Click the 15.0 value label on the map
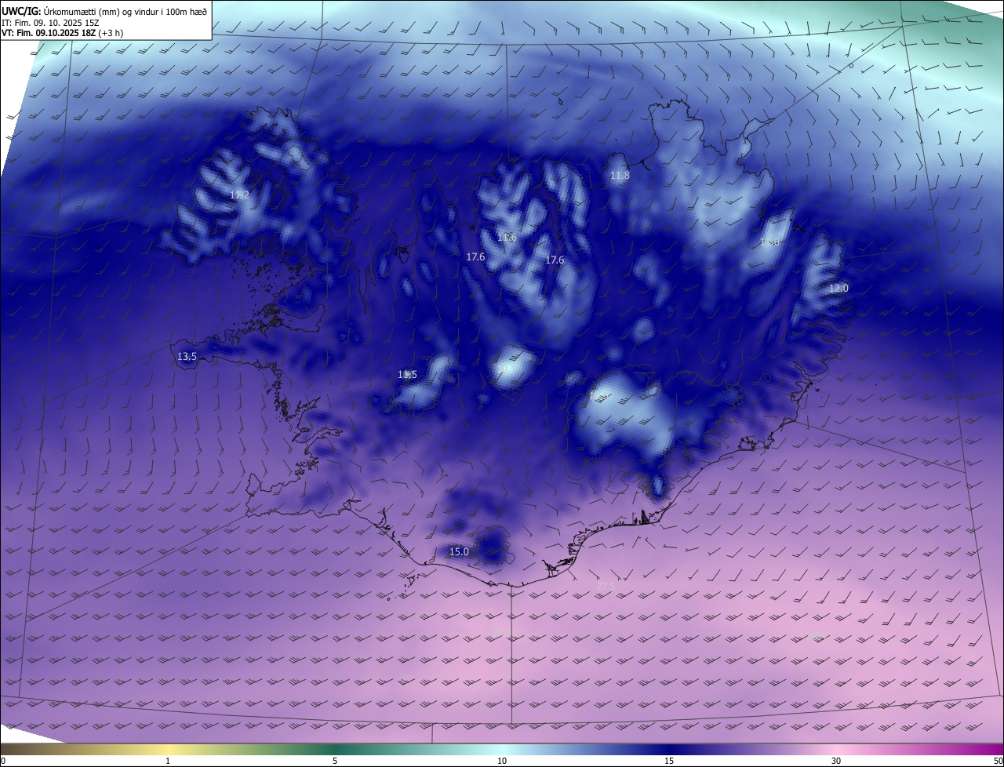The height and width of the screenshot is (767, 1004). [459, 552]
